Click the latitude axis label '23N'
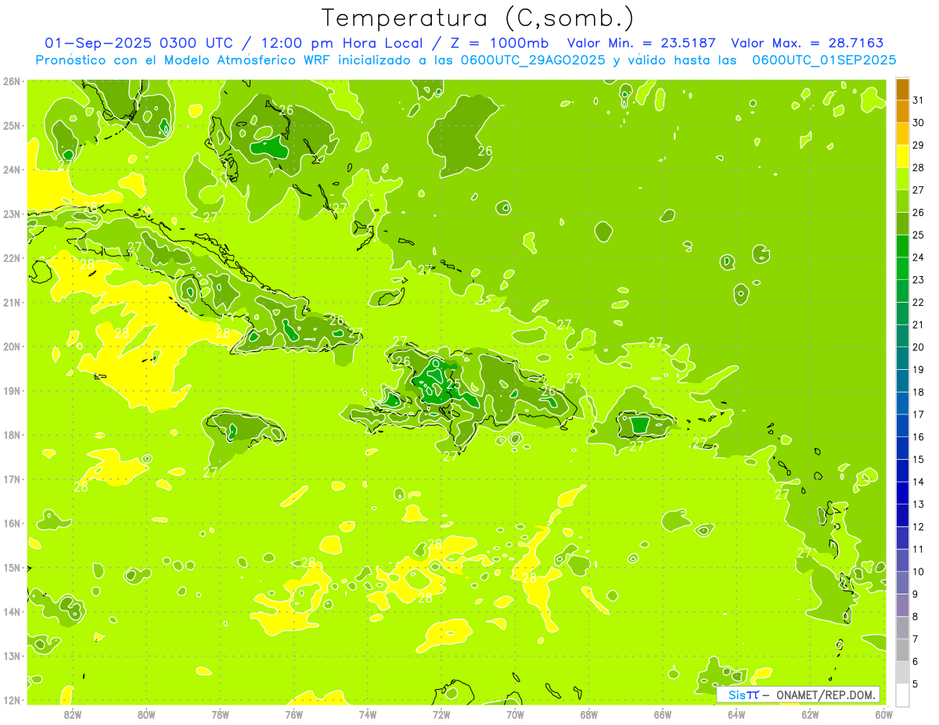 12,214
